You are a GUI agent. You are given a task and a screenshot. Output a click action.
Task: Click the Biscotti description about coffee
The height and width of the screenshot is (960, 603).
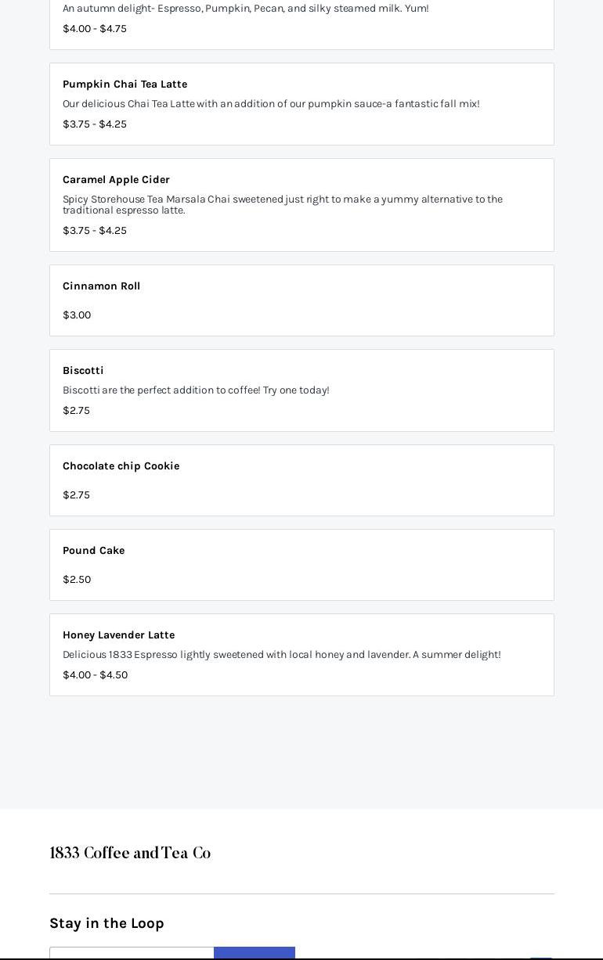tap(196, 390)
